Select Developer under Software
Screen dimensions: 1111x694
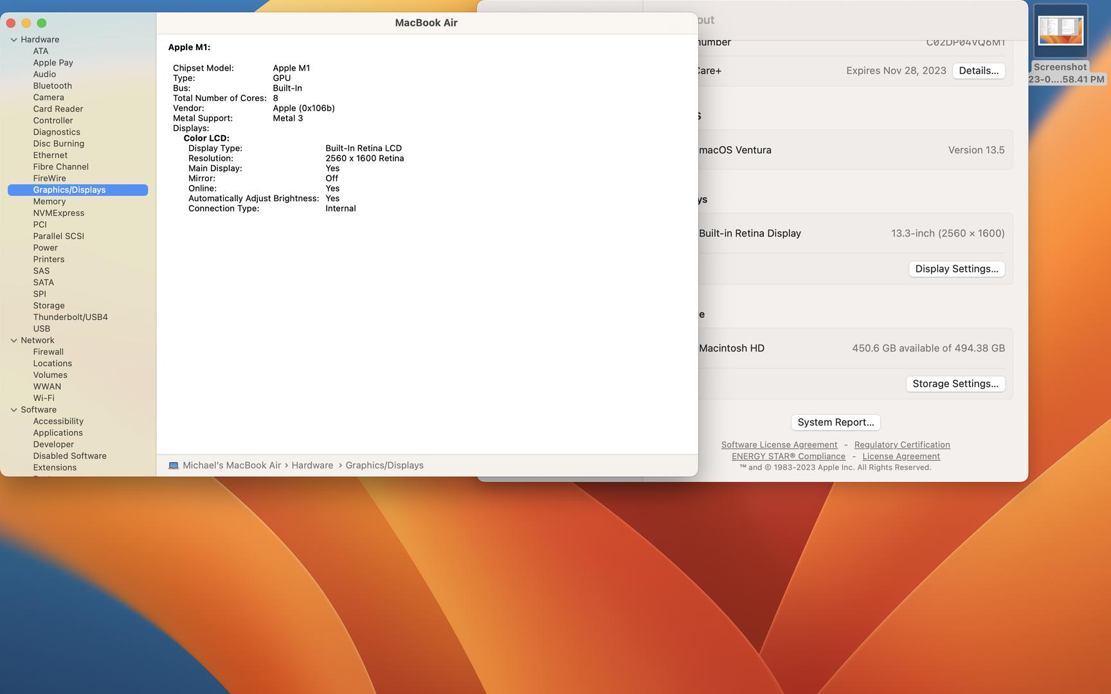pyautogui.click(x=53, y=445)
